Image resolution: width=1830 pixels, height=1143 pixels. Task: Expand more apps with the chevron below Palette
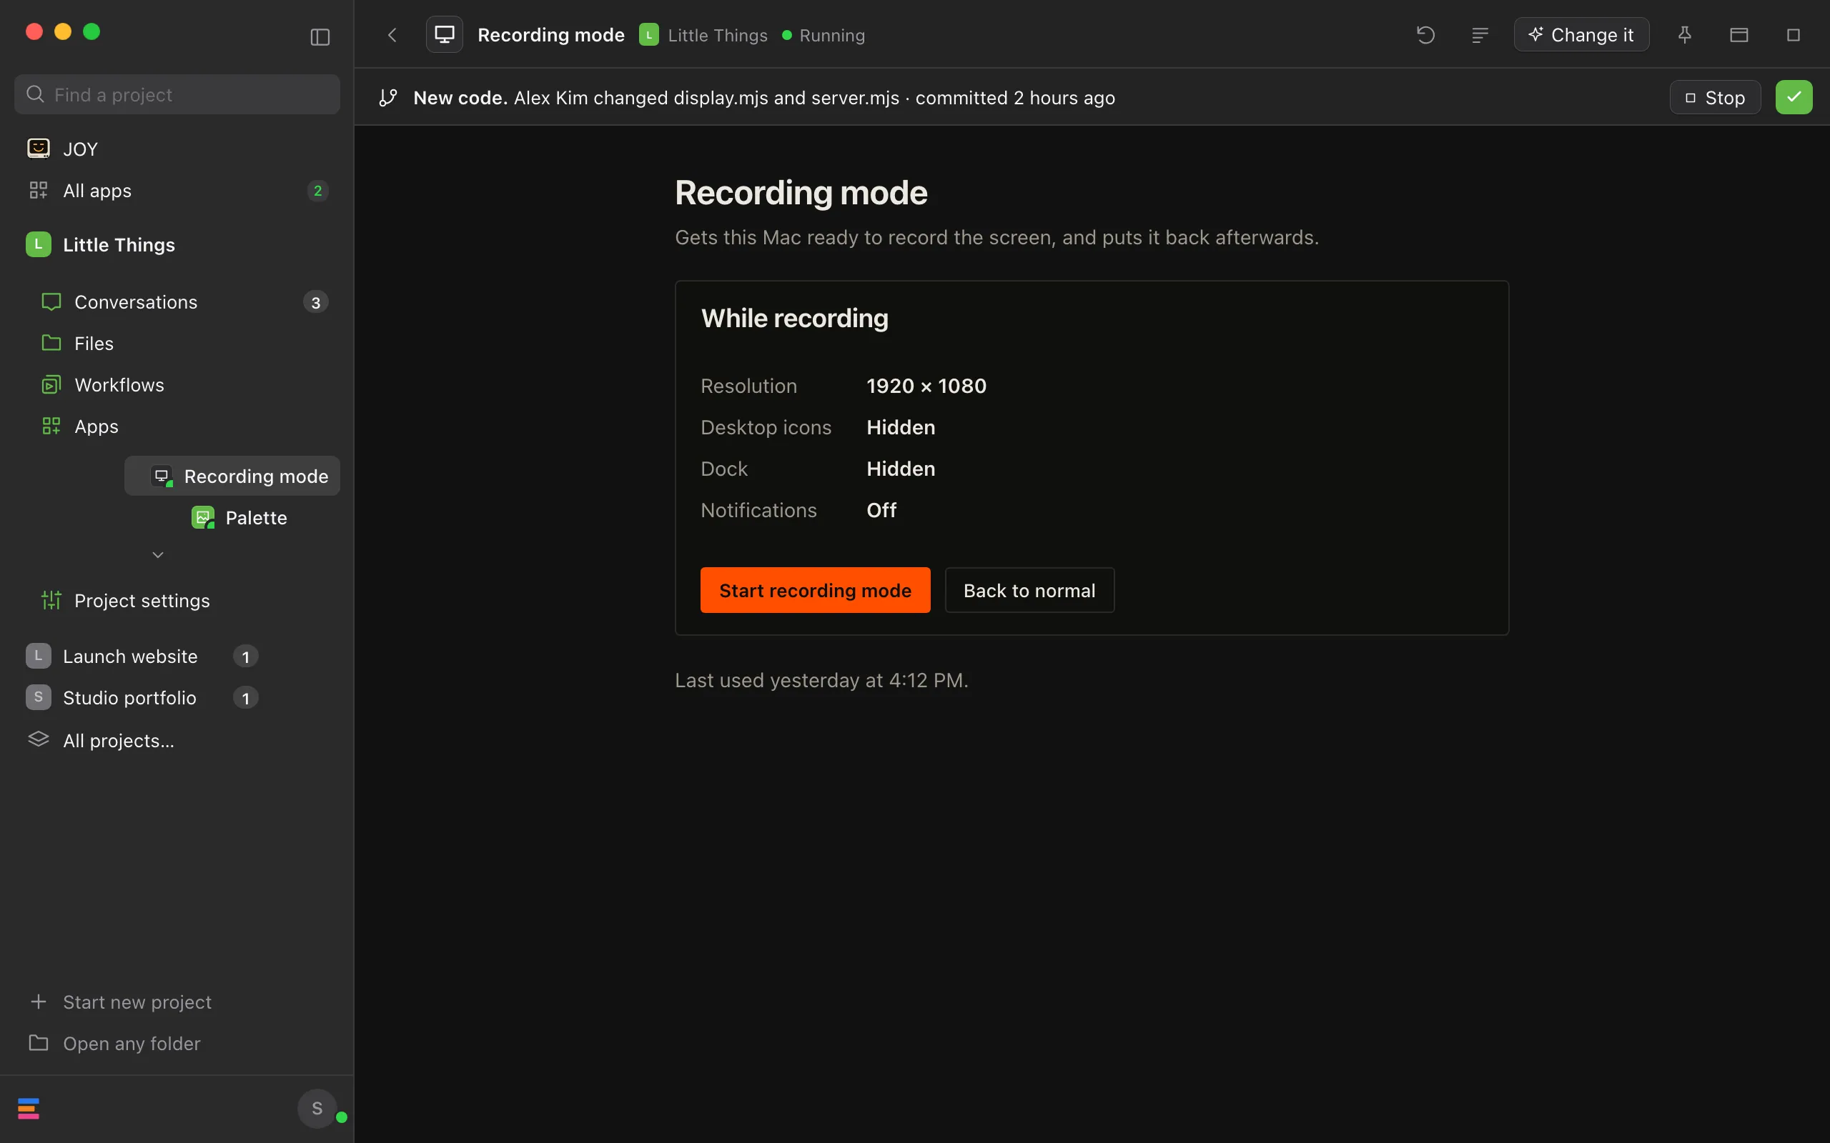158,555
